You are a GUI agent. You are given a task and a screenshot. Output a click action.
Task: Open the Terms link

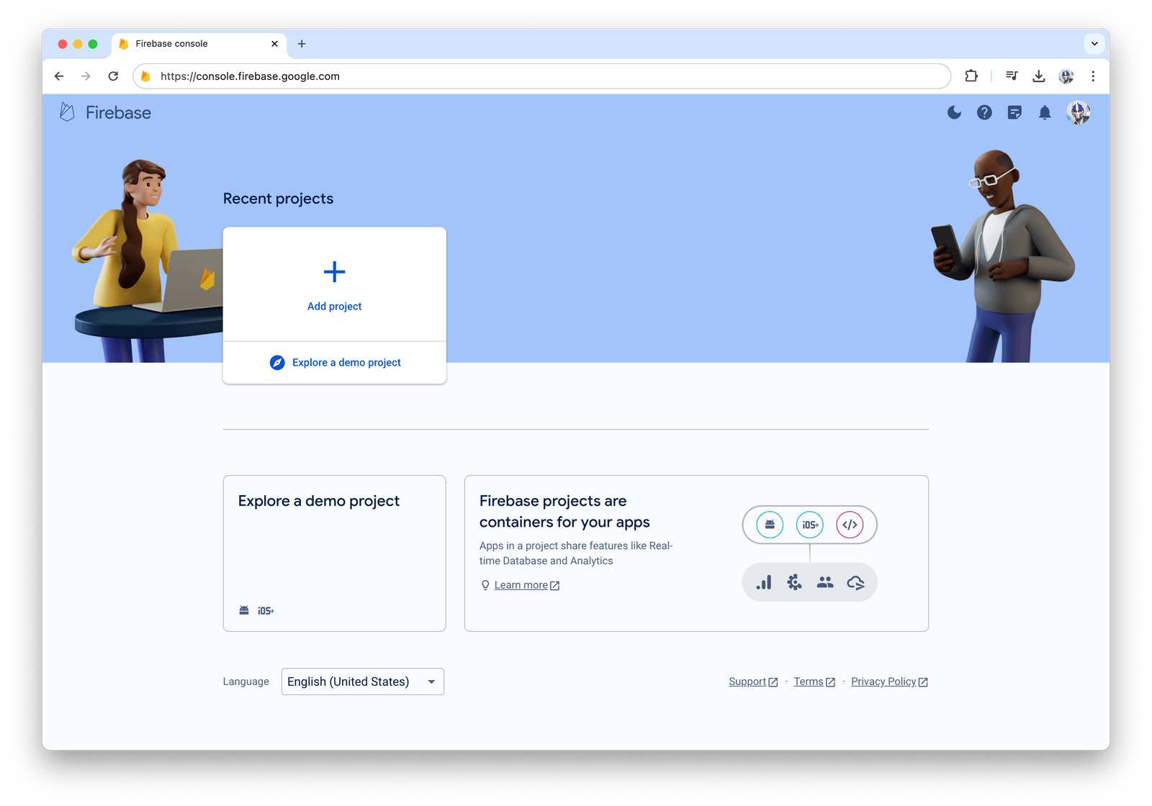[814, 682]
